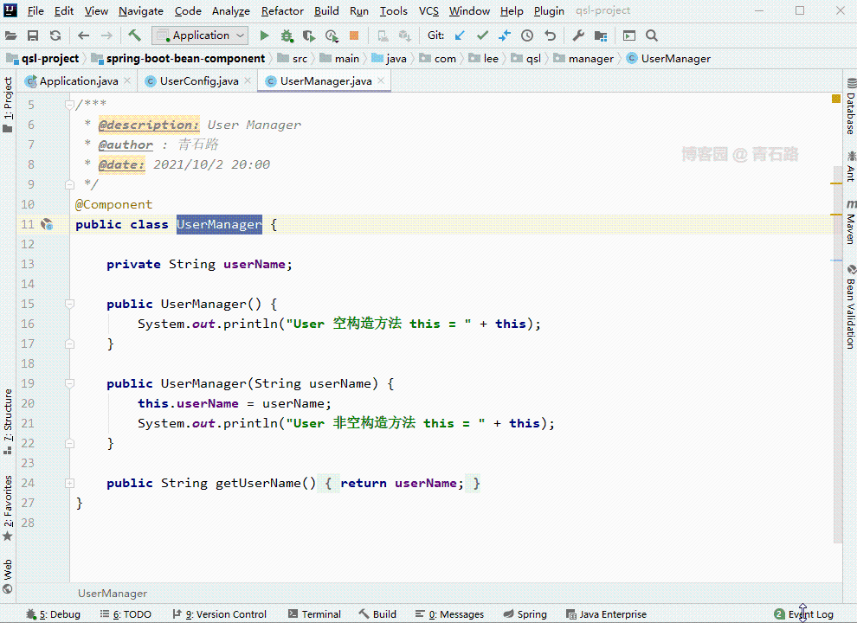Open the Spring tool window
This screenshot has height=623, width=857.
(525, 614)
